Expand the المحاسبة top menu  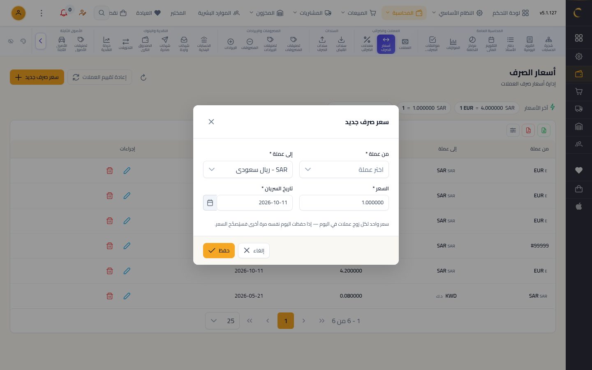pyautogui.click(x=404, y=13)
